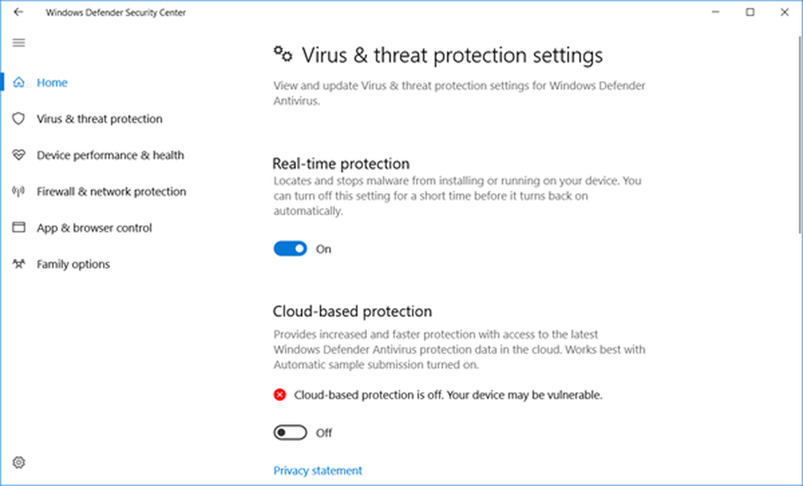
Task: Click the firewall signal antenna icon
Action: [x=19, y=192]
